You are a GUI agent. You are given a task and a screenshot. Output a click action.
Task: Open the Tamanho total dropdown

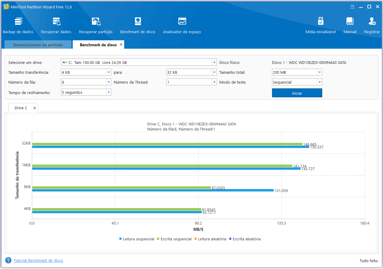point(320,72)
